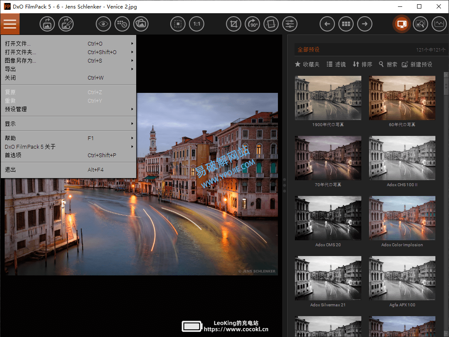Apply the 1900年代の写真 preset thumbnail

pos(328,98)
